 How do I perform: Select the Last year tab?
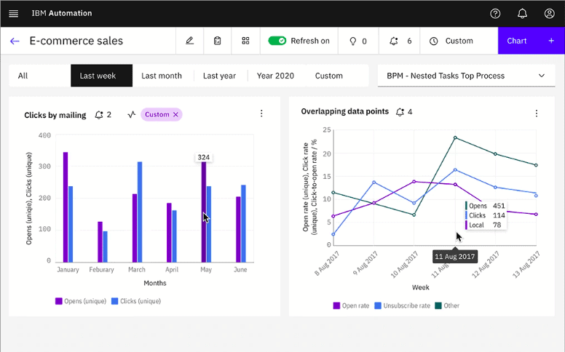[x=219, y=76]
